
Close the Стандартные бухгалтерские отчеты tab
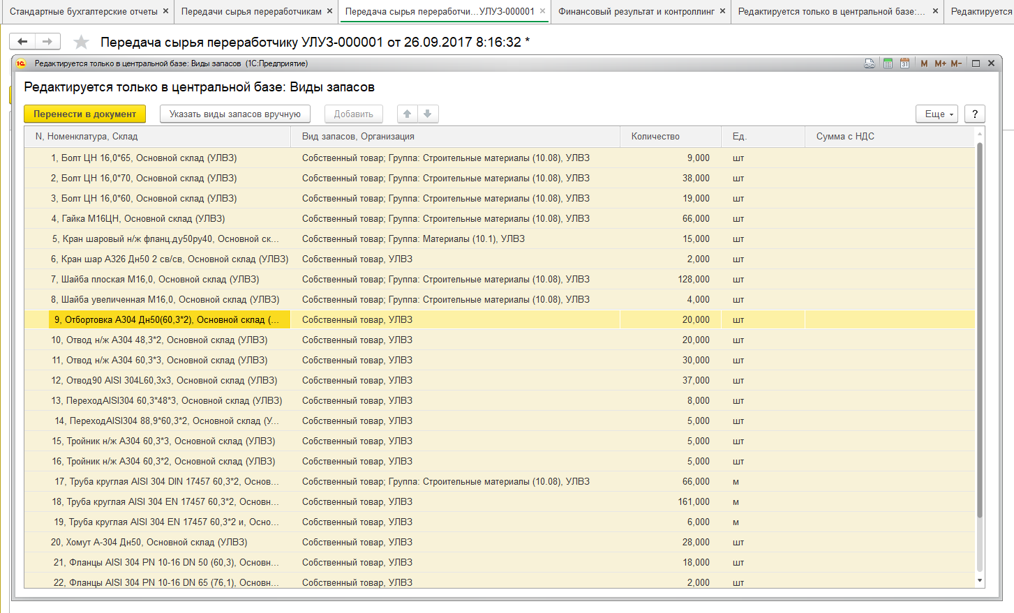(165, 11)
